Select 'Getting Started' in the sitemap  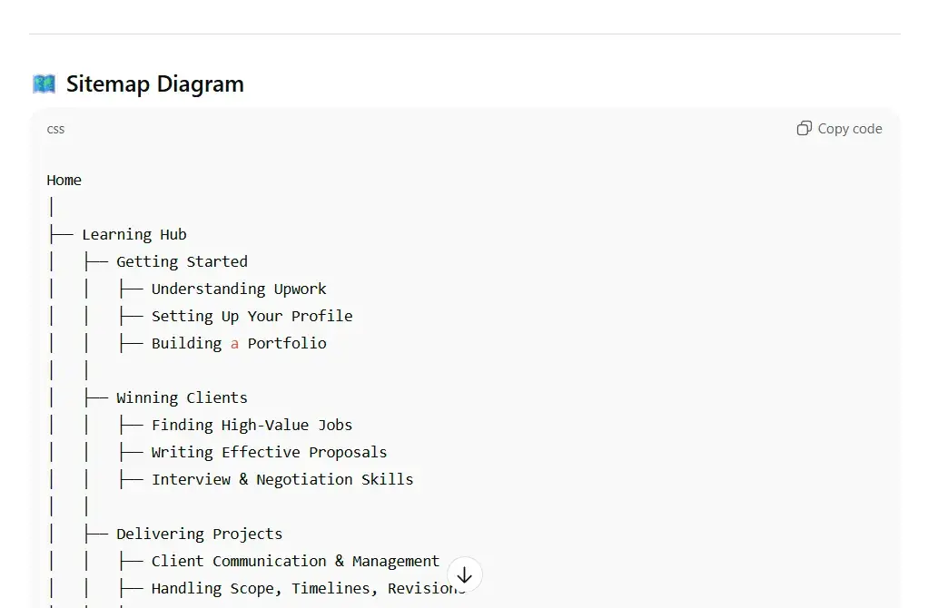click(x=182, y=261)
